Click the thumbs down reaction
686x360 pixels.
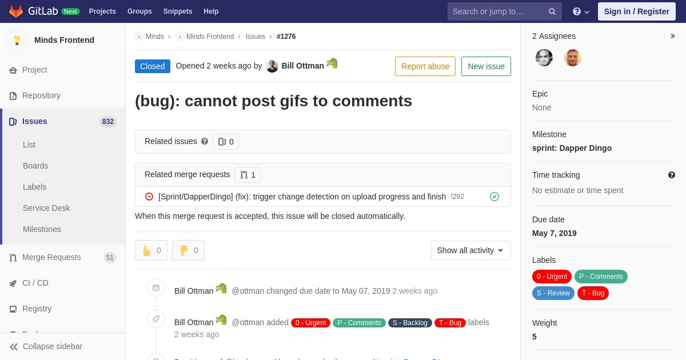[x=188, y=250]
